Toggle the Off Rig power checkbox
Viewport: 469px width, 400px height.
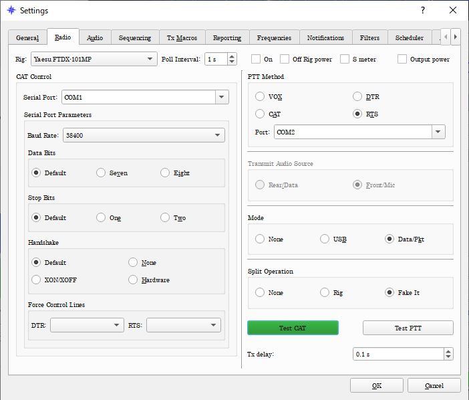coord(285,59)
